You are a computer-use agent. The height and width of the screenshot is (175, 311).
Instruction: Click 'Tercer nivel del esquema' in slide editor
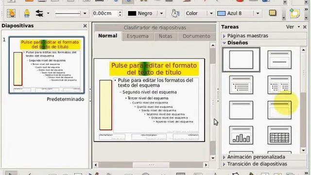[x=148, y=98]
